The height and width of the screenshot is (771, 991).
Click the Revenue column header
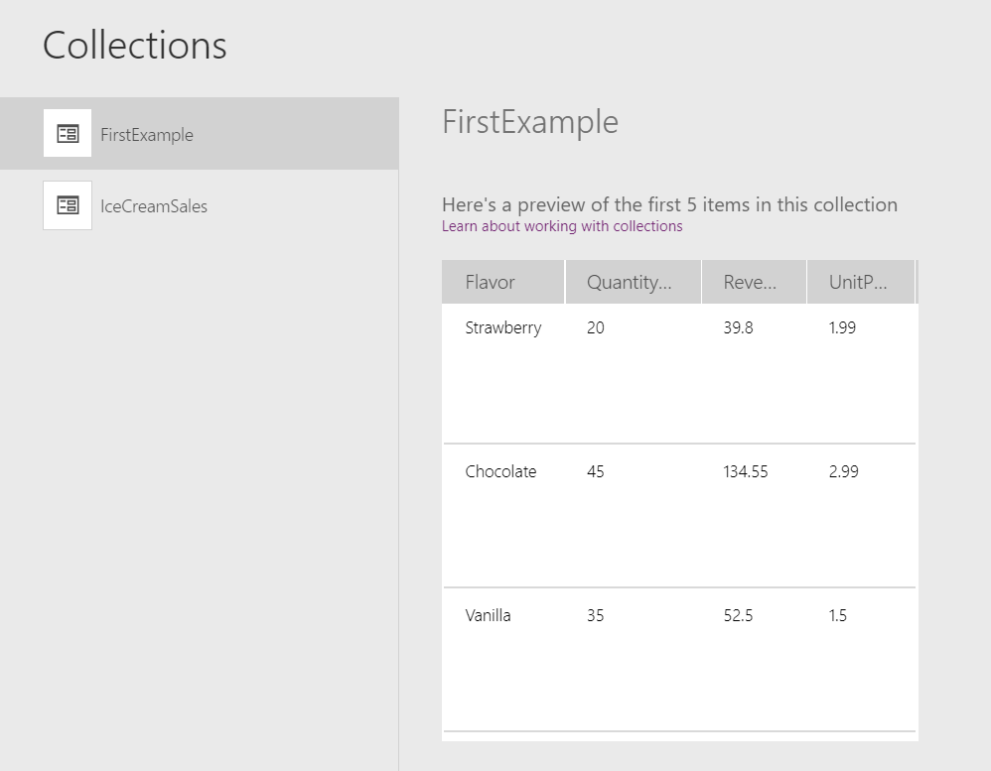754,281
